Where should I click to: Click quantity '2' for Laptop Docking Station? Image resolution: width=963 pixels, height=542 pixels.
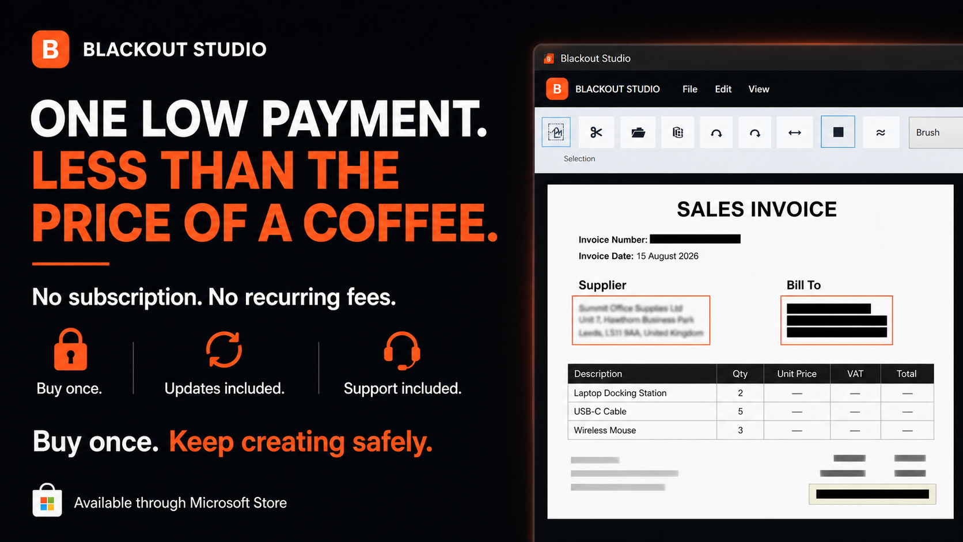740,393
